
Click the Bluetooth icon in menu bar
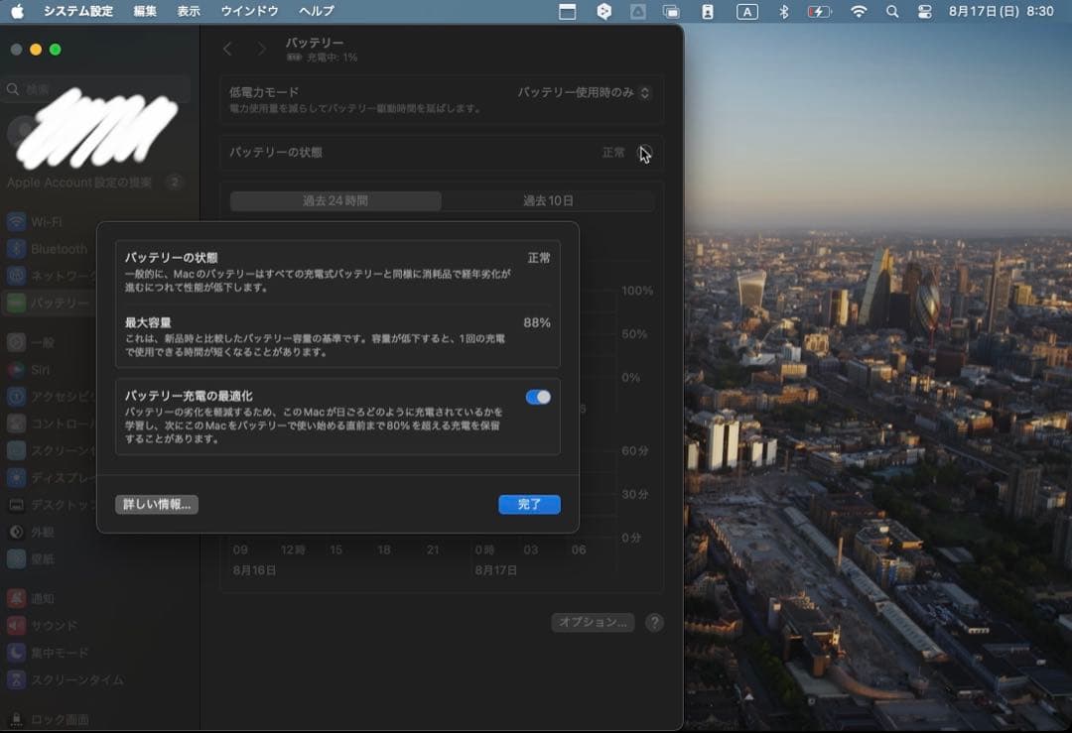click(x=783, y=12)
